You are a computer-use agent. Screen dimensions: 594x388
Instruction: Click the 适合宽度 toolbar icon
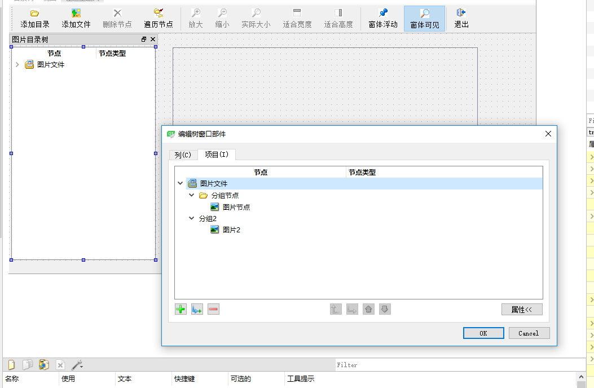coord(297,14)
